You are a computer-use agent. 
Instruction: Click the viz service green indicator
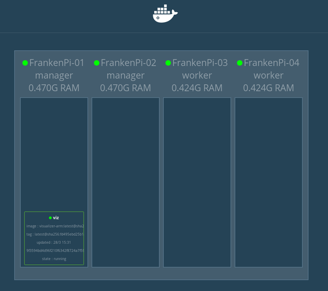[50, 218]
